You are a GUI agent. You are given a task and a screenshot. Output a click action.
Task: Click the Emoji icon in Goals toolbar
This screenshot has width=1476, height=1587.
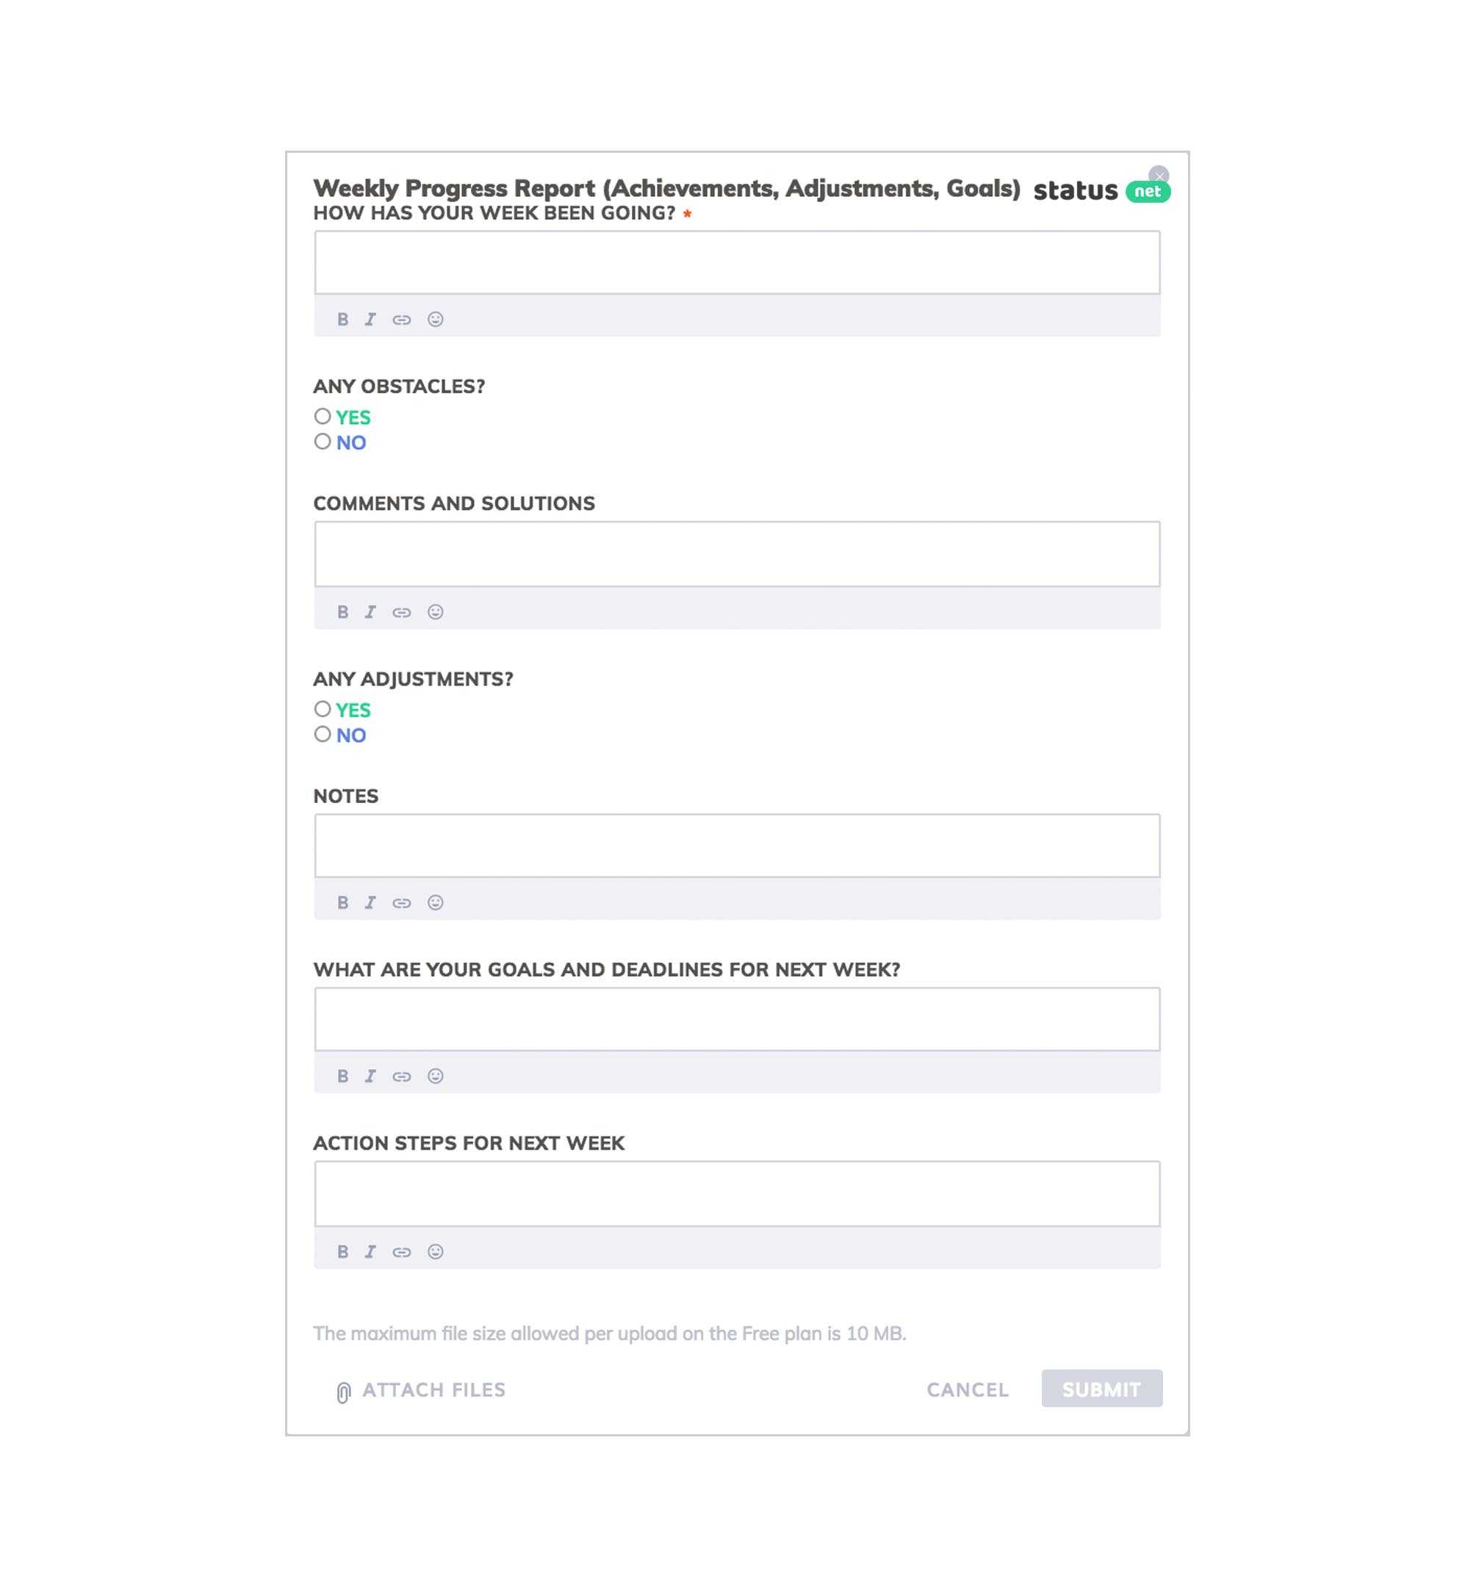[x=434, y=1075]
